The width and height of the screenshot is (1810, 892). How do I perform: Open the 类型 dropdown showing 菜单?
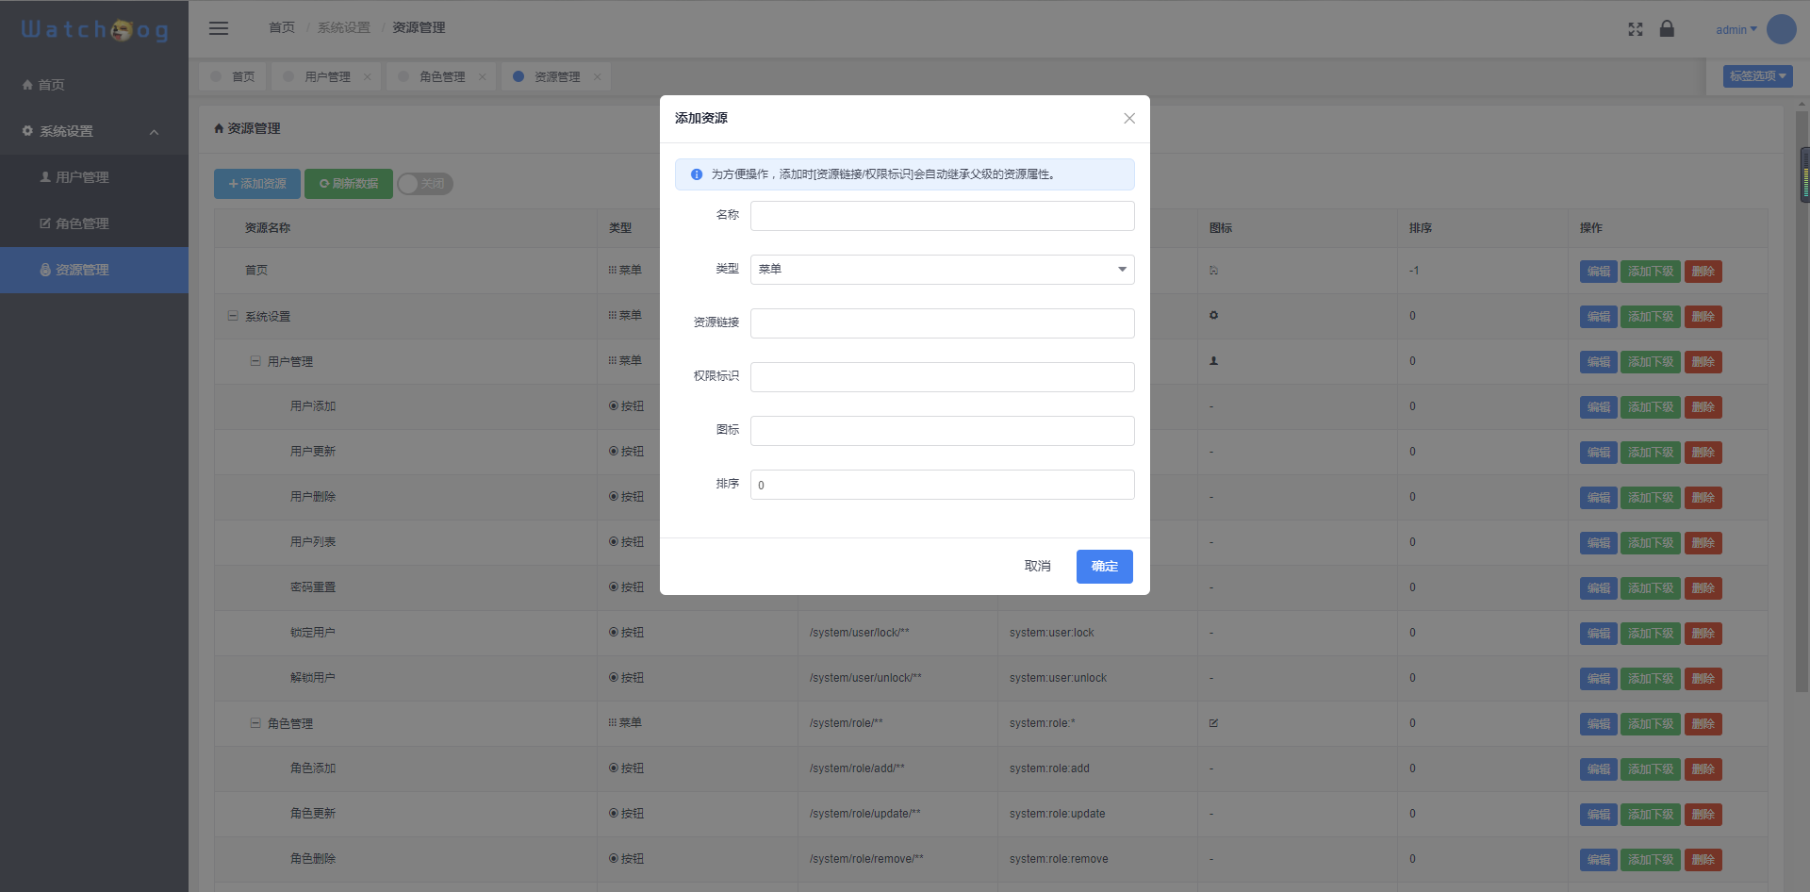click(942, 270)
